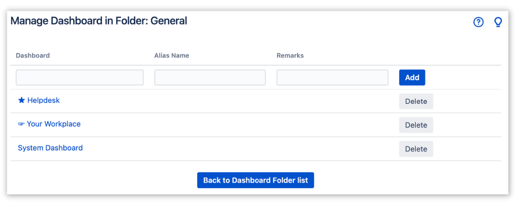Focus the Dashboard name input field
Image resolution: width=516 pixels, height=206 pixels.
pyautogui.click(x=80, y=78)
